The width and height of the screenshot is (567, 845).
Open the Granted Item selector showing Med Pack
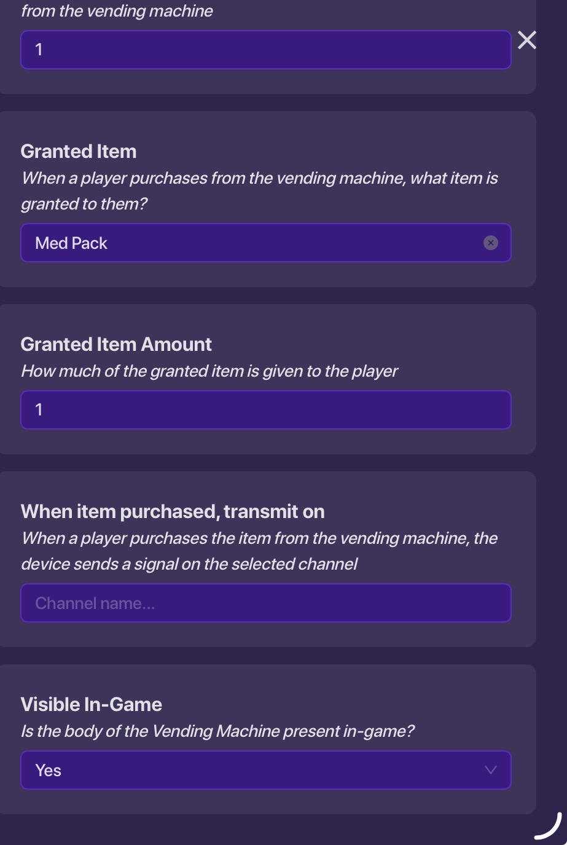click(246, 243)
